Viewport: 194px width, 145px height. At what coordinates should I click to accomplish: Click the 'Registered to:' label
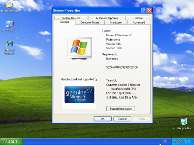110,54
